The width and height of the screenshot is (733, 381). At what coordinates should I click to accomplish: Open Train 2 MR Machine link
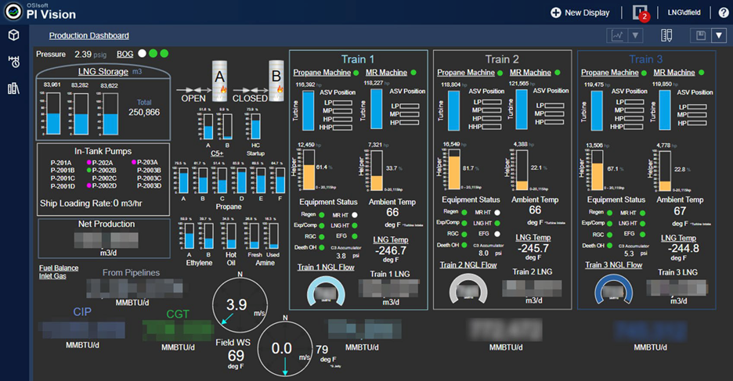[530, 73]
